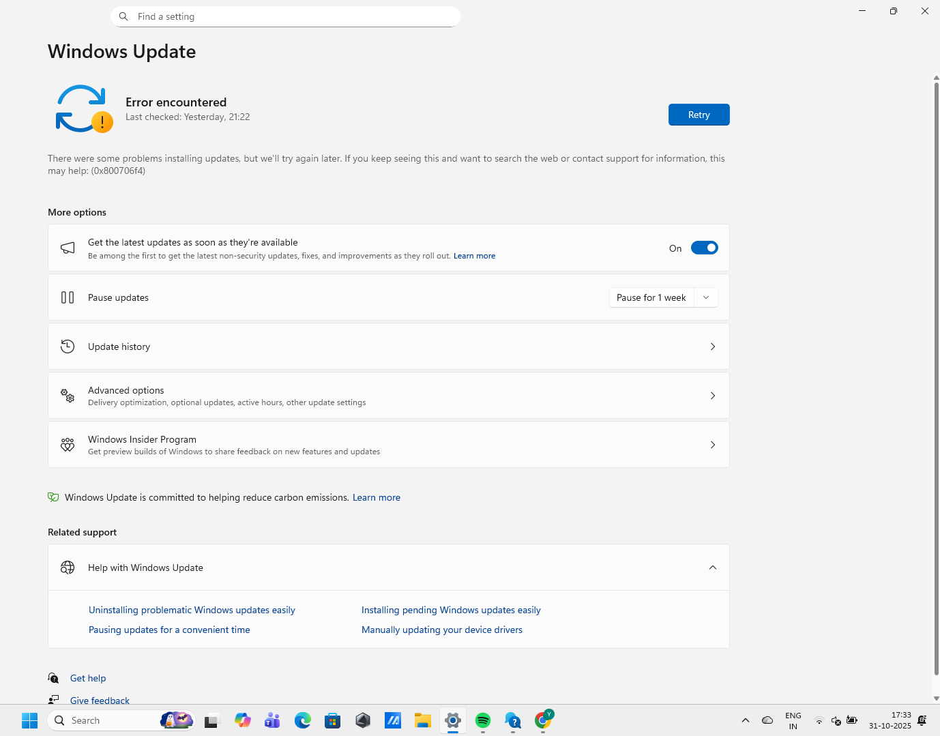Expand Advanced options chevron
The image size is (940, 736).
(713, 396)
